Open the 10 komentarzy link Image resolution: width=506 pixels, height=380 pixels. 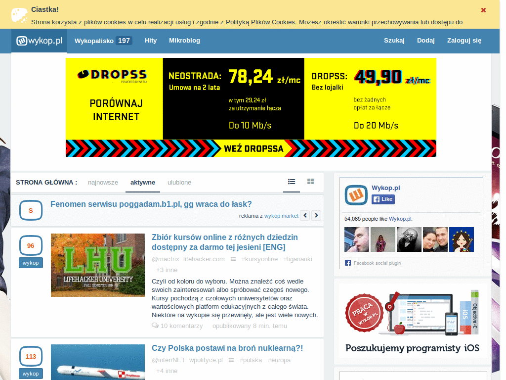pyautogui.click(x=182, y=326)
